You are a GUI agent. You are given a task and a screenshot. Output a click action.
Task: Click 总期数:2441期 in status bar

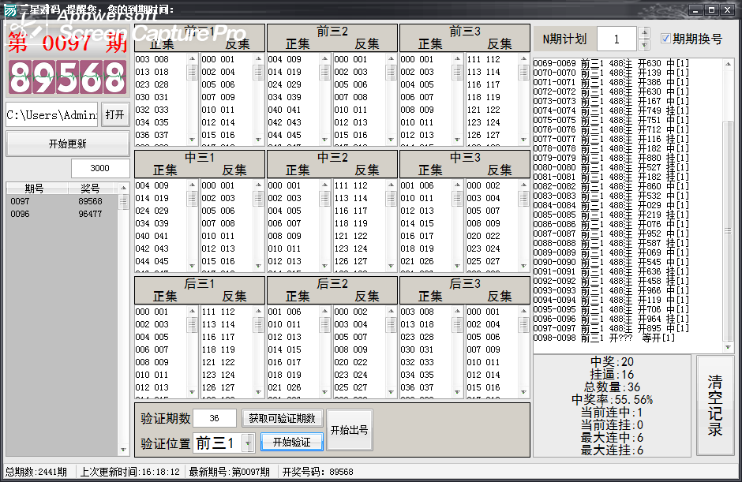tap(36, 472)
